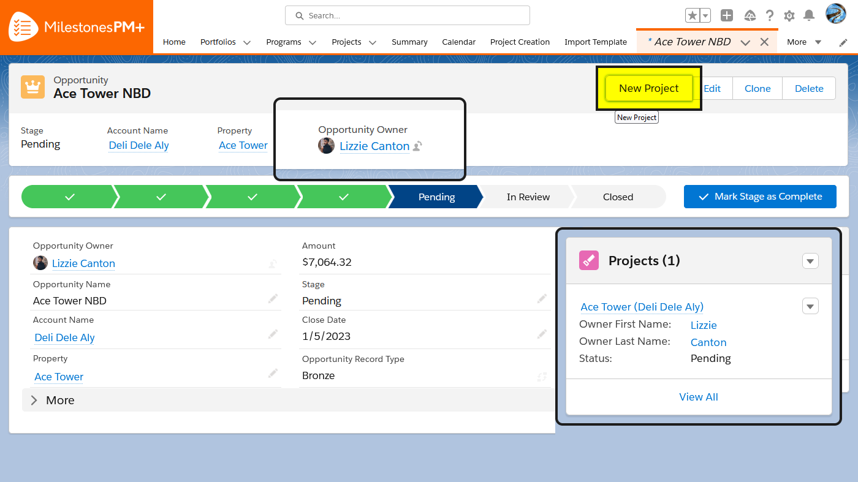The image size is (858, 482).
Task: Expand the More section
Action: pyautogui.click(x=288, y=400)
